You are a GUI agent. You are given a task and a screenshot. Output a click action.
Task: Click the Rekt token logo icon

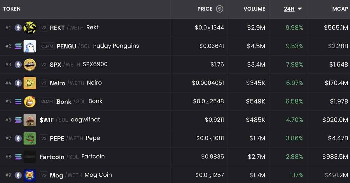[x=29, y=28]
